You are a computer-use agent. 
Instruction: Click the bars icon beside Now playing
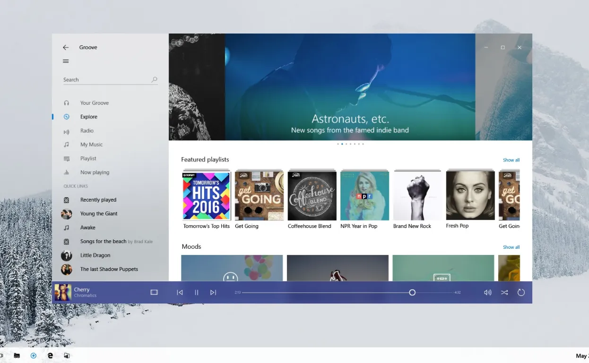[x=67, y=172]
